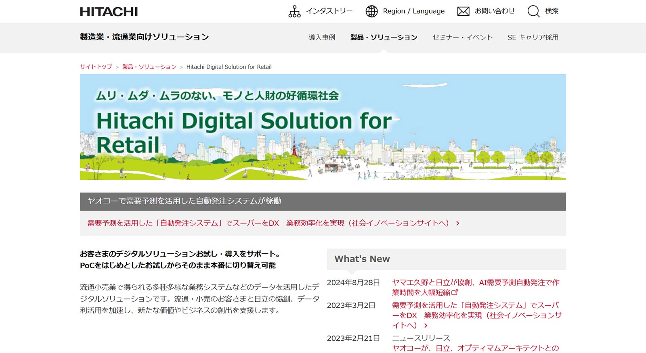Select the 製品・ソリューション tab
The image size is (646, 353).
(x=384, y=38)
